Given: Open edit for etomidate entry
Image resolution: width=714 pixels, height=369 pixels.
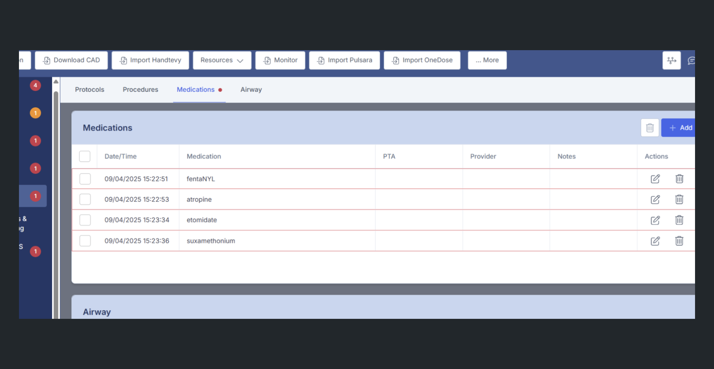Looking at the screenshot, I should (x=655, y=220).
